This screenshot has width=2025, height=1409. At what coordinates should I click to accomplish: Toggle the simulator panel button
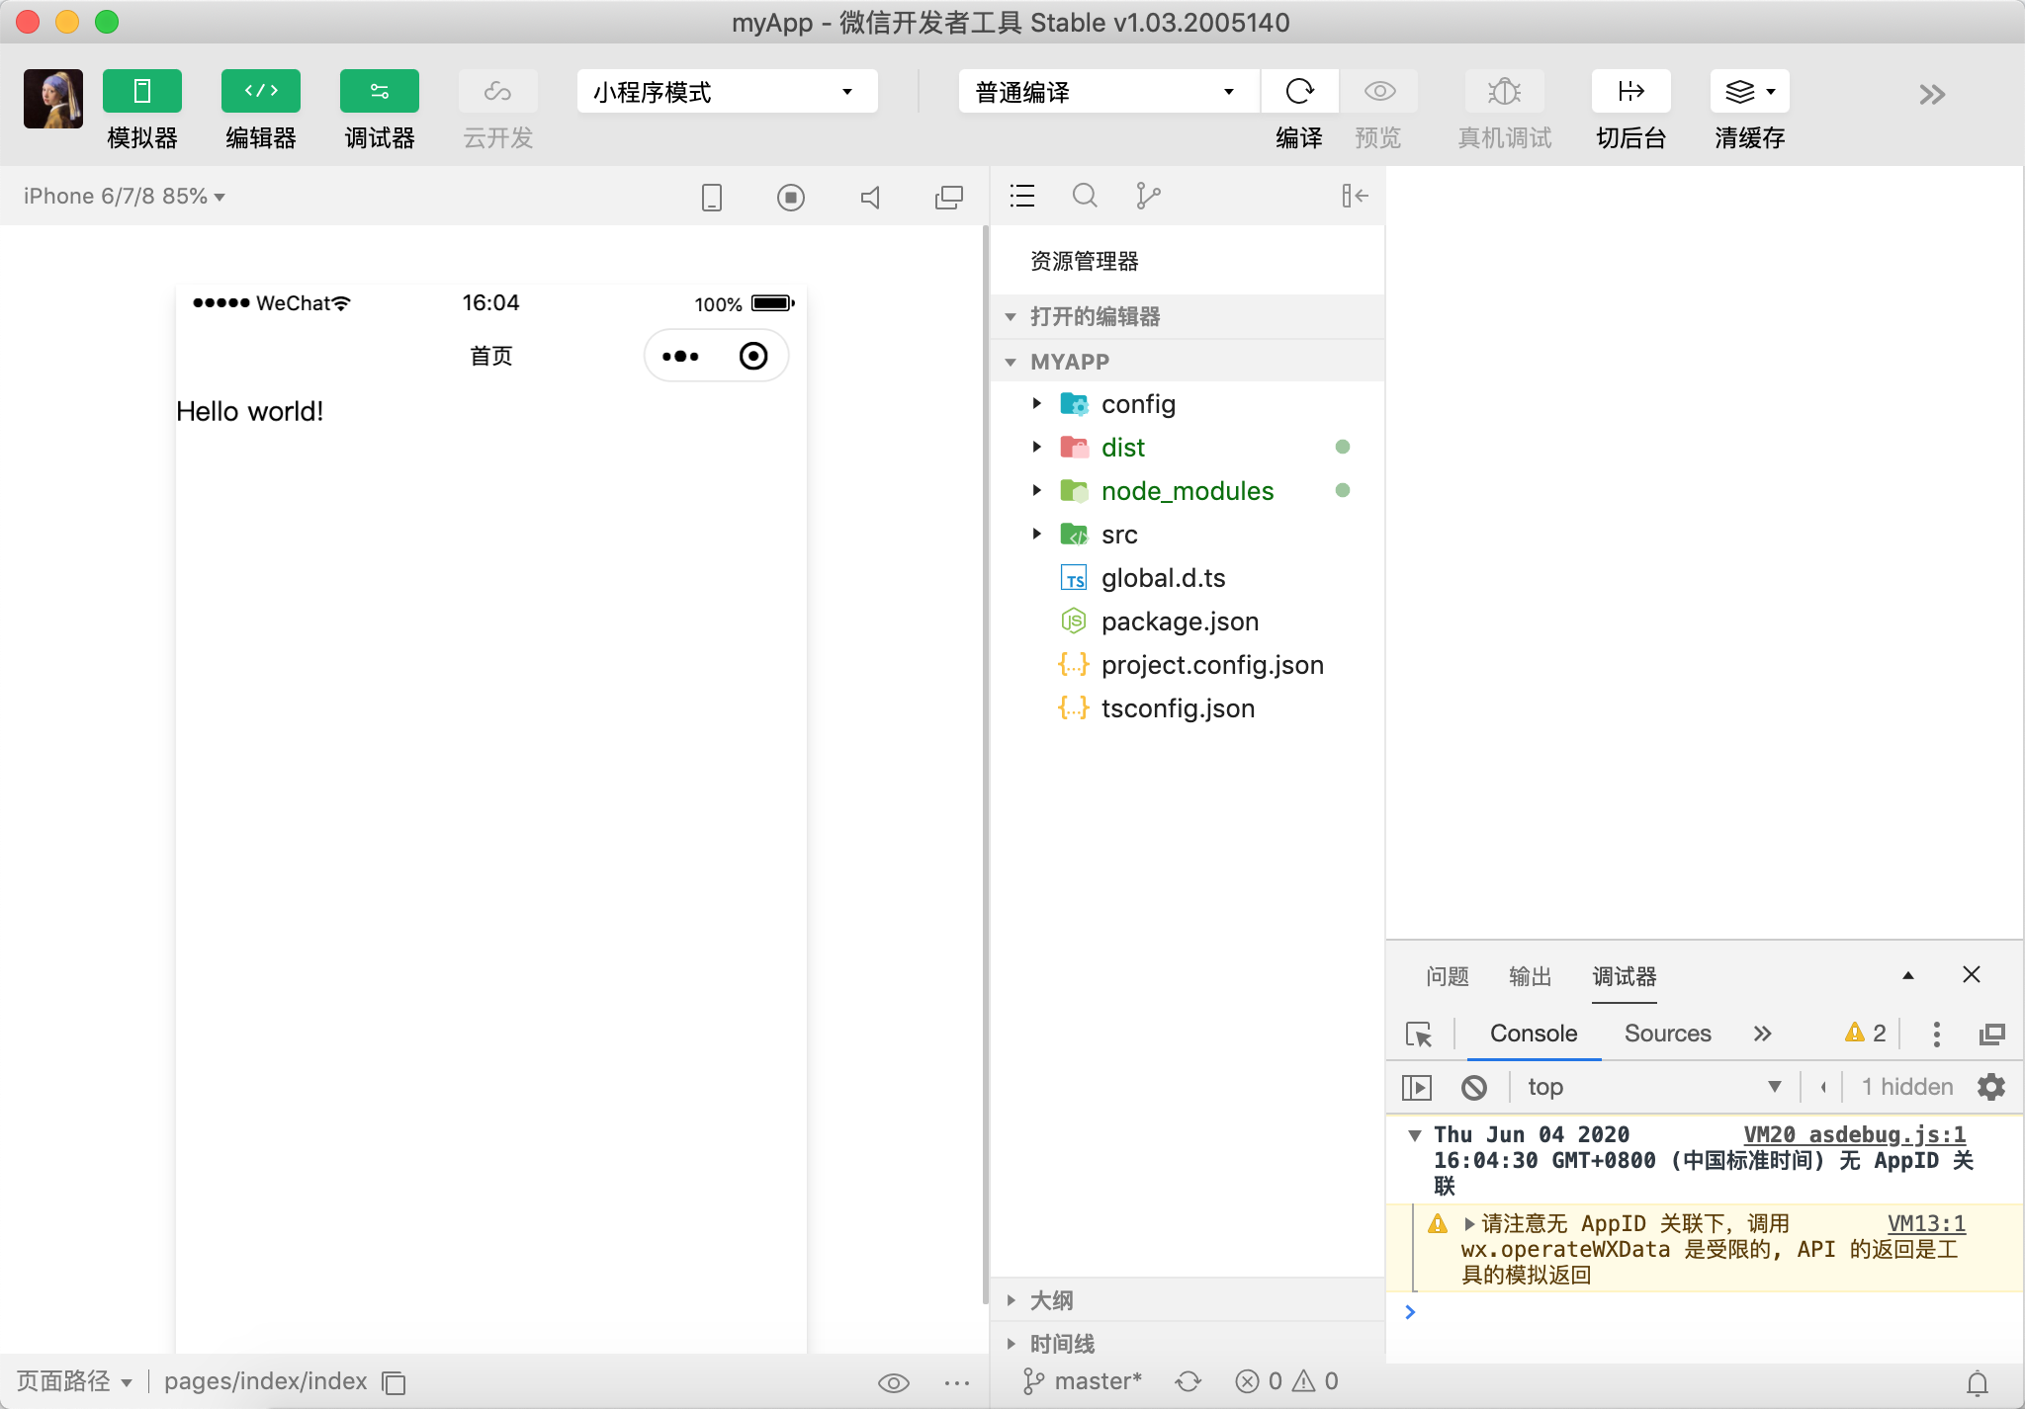(x=142, y=92)
